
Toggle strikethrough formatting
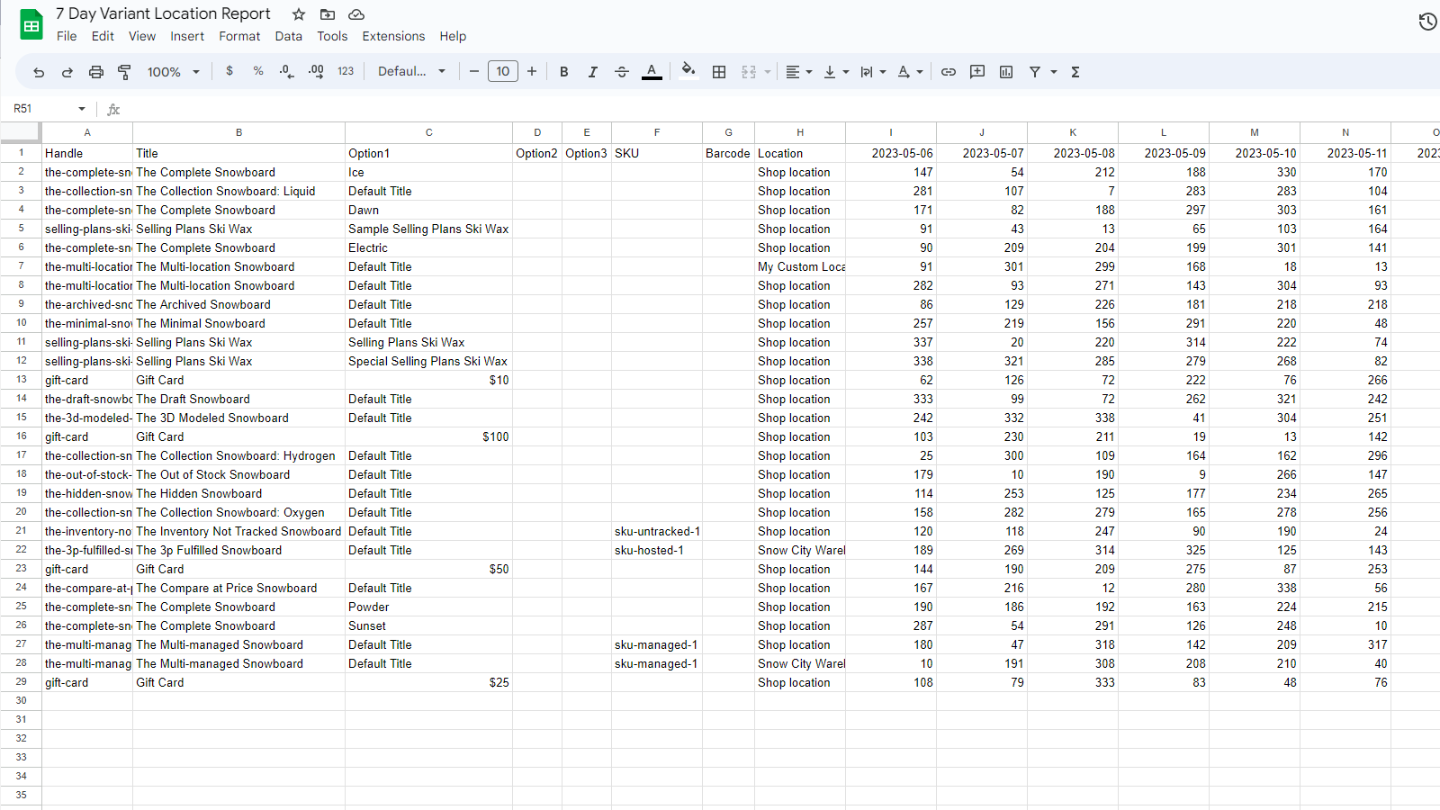(x=622, y=72)
